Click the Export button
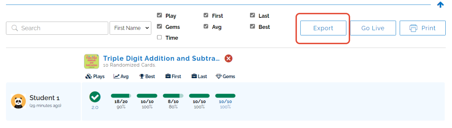This screenshot has height=128, width=452. [x=323, y=28]
